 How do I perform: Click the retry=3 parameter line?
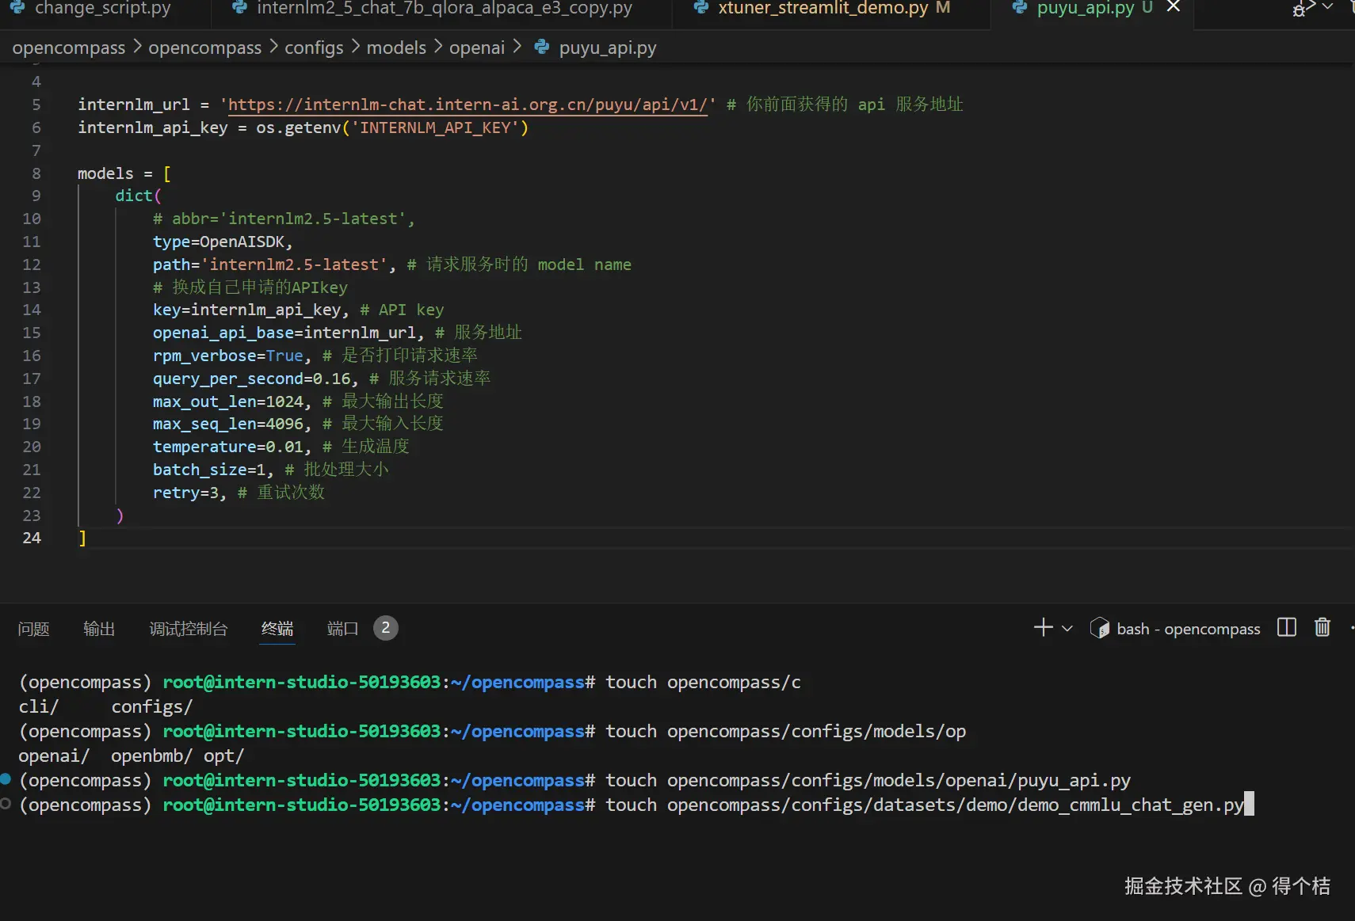(239, 493)
